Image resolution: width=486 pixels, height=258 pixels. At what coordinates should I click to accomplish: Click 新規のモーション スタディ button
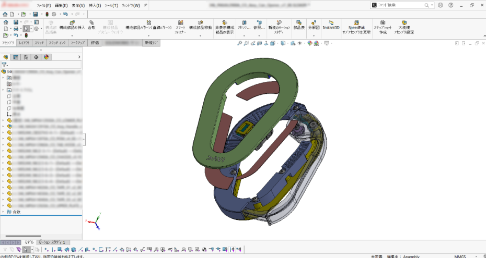[279, 27]
